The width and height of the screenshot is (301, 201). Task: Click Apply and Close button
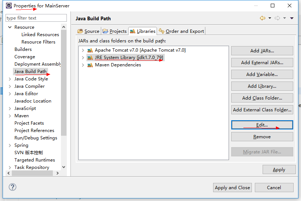(x=232, y=188)
